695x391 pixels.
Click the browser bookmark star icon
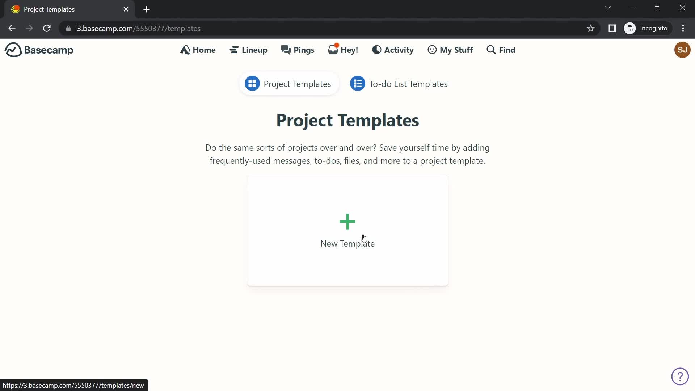pyautogui.click(x=590, y=29)
